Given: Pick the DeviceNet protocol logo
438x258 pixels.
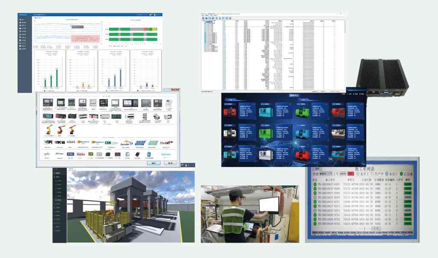Looking at the screenshot, I should (x=127, y=143).
